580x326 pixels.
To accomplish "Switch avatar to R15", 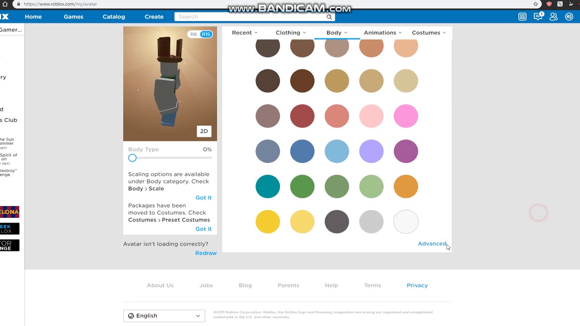I will coord(206,34).
